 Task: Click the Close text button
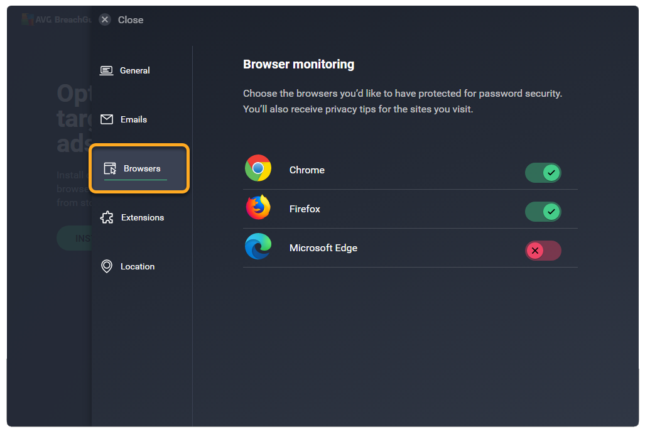(x=131, y=19)
